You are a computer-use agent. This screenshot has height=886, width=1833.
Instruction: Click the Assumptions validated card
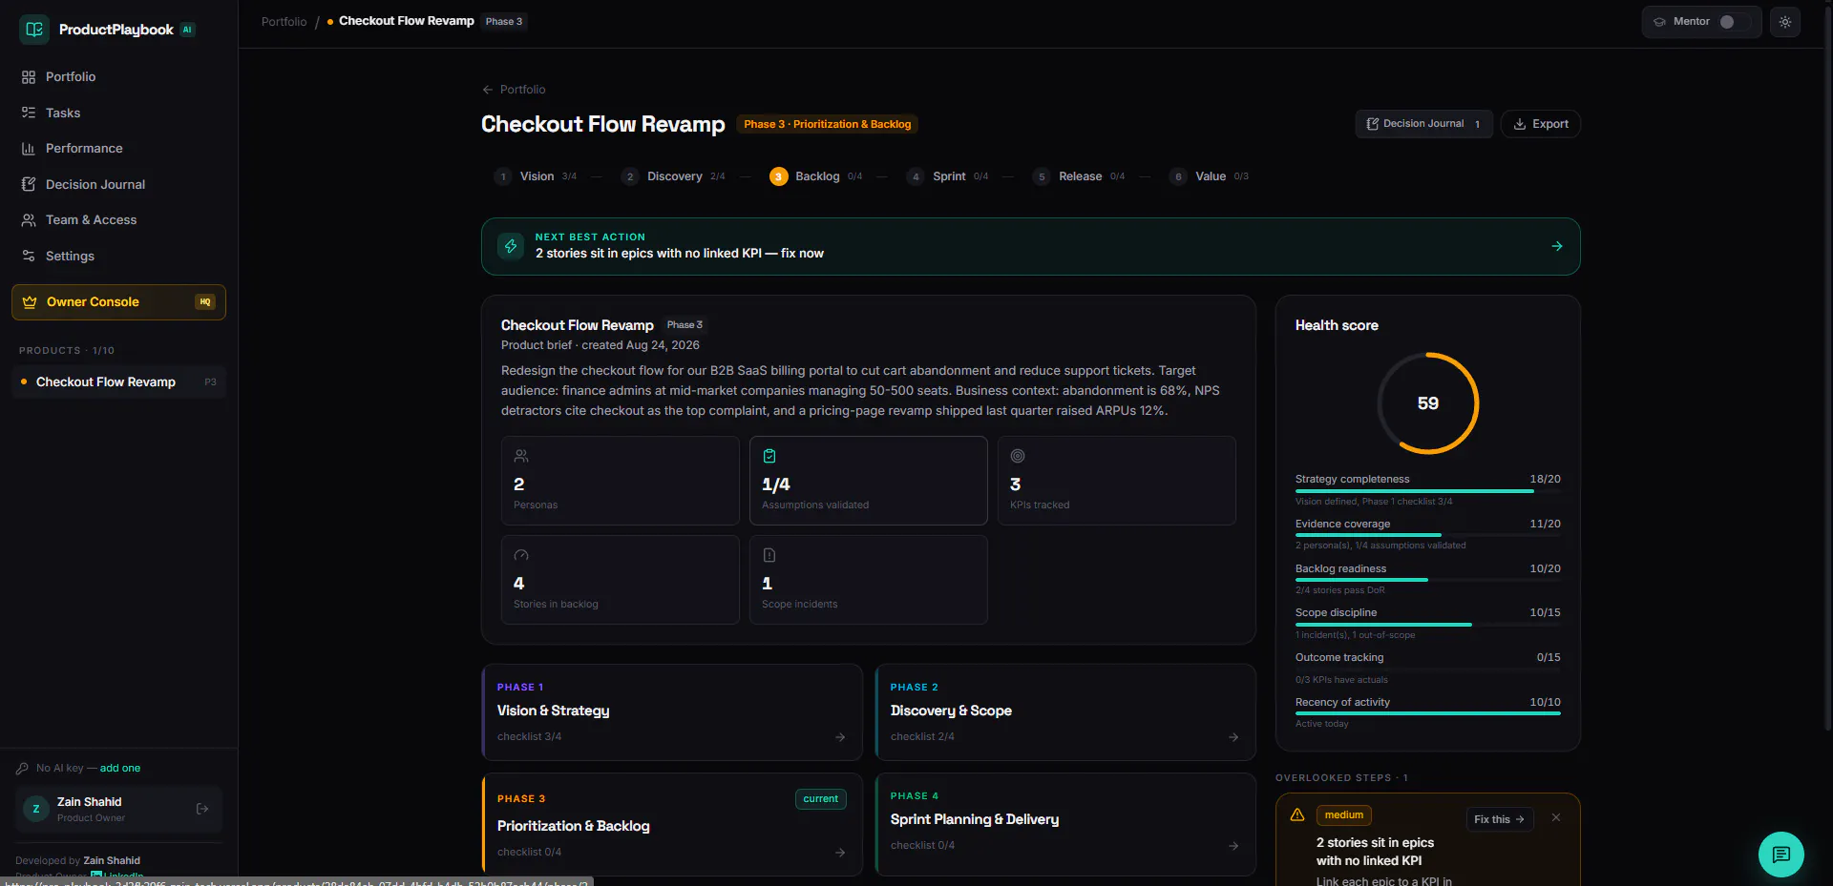click(869, 481)
